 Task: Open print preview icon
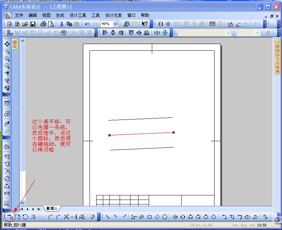tap(51, 24)
